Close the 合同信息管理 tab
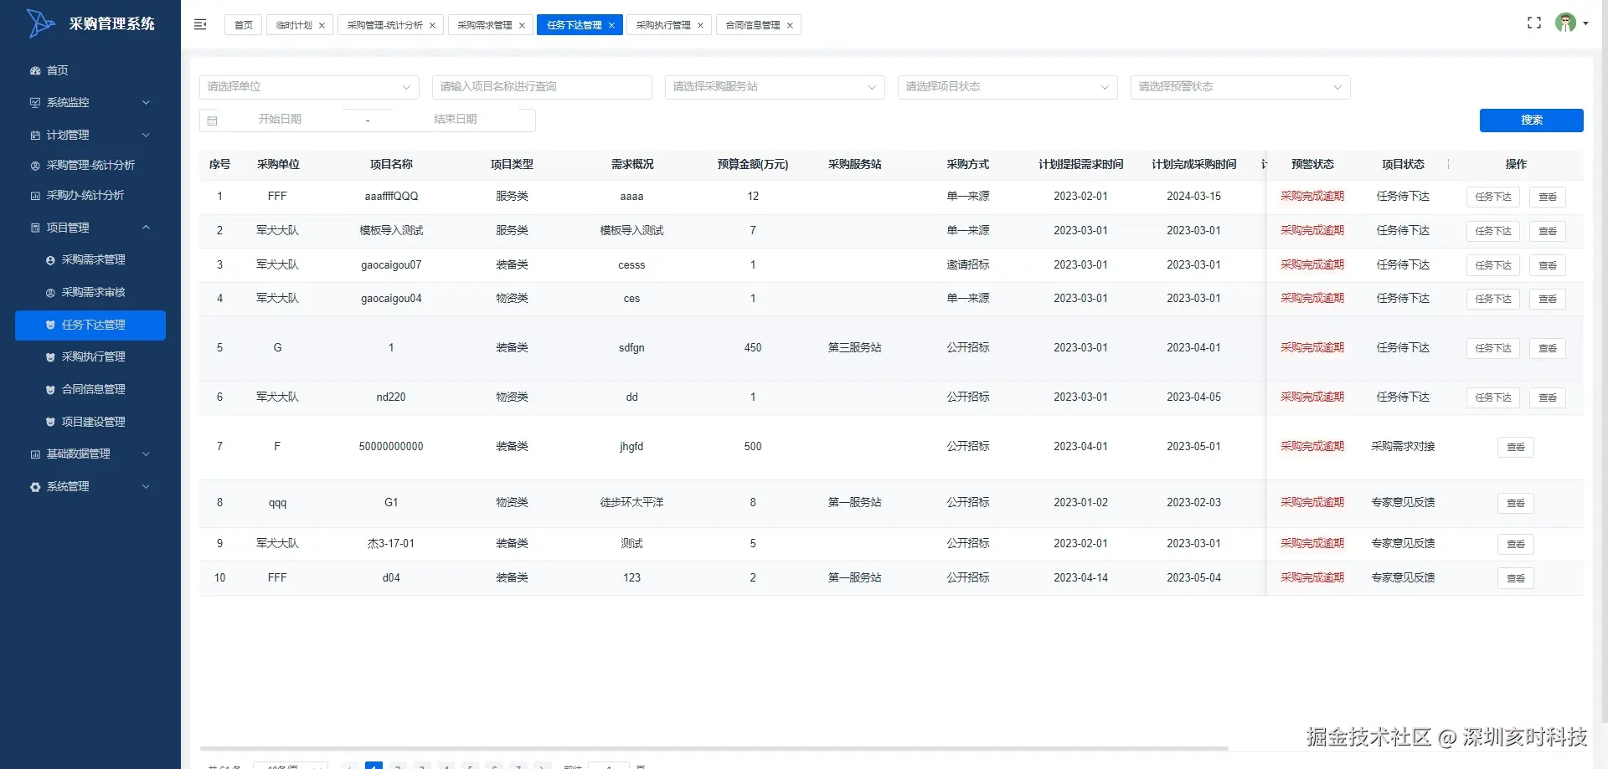Viewport: 1608px width, 769px height. click(790, 25)
